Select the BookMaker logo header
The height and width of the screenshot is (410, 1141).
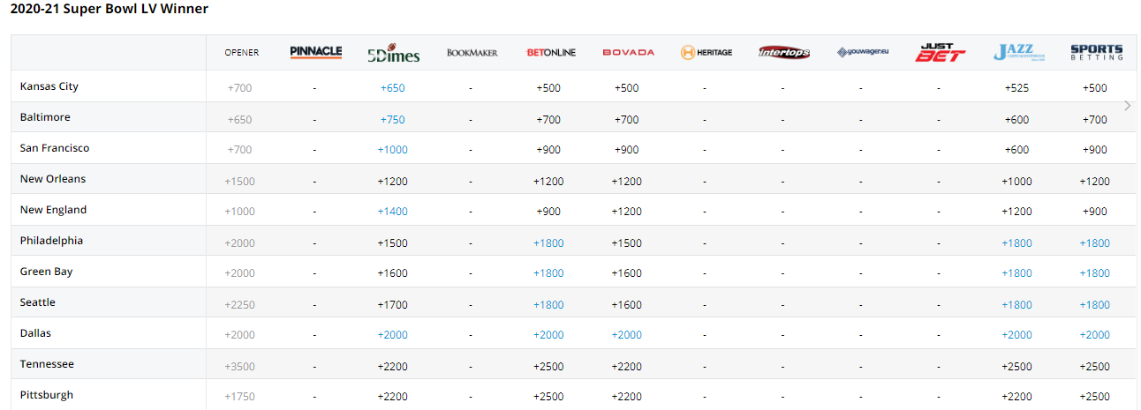pos(472,53)
